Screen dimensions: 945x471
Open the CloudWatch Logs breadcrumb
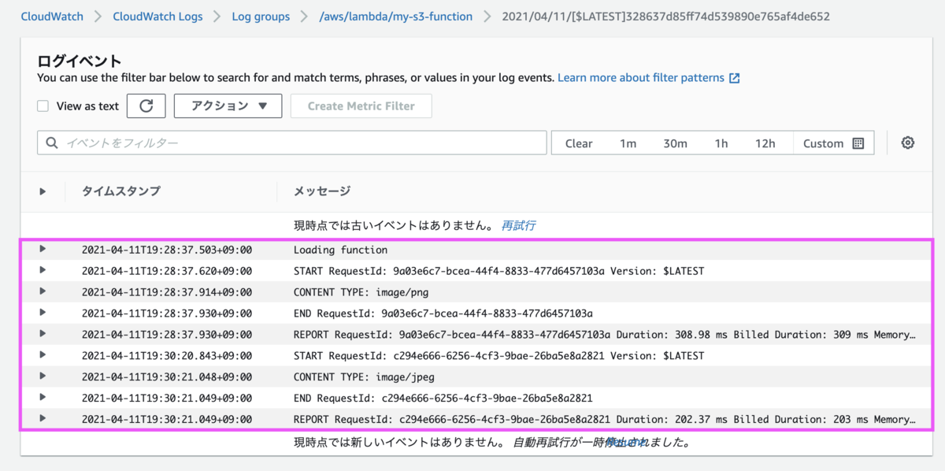(x=157, y=16)
